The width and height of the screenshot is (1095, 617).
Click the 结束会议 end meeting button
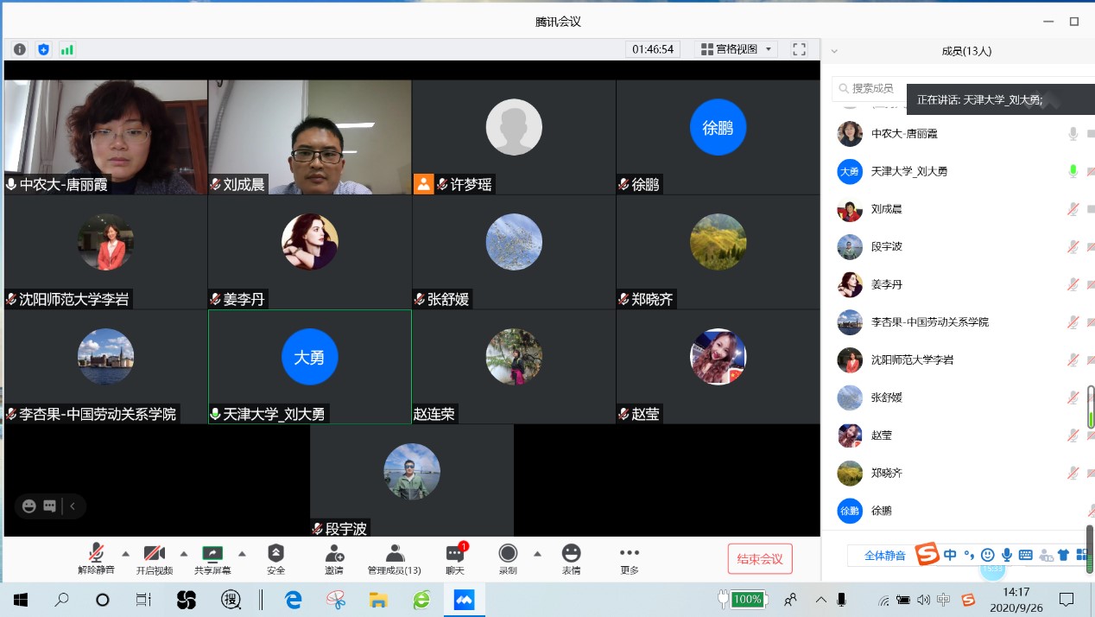760,559
